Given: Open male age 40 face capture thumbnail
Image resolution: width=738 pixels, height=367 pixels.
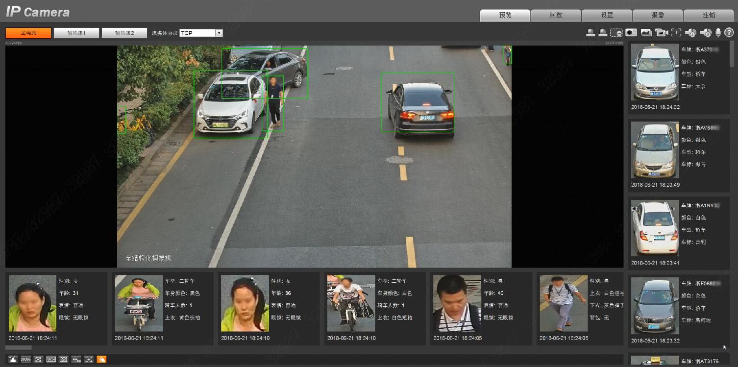Looking at the screenshot, I should pyautogui.click(x=457, y=303).
